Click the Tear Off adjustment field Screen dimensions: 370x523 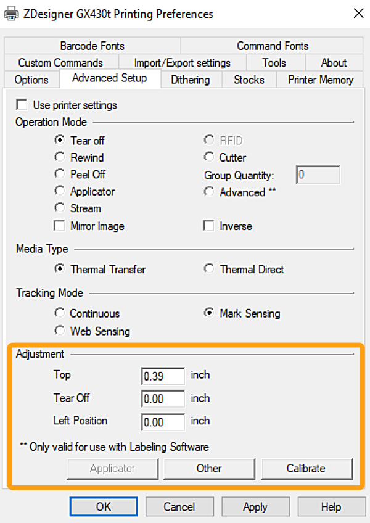click(163, 398)
